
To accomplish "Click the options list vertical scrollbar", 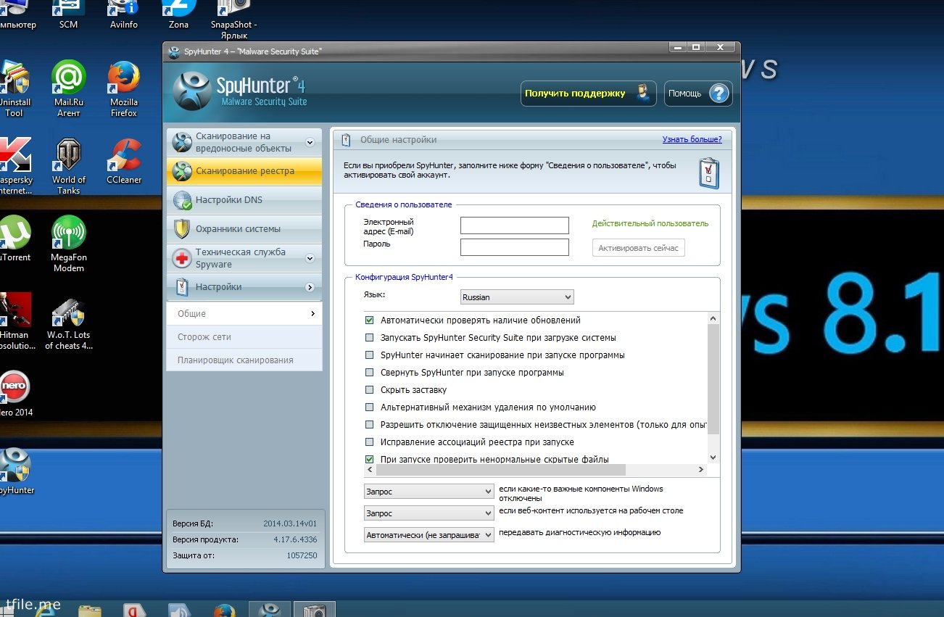I will tap(713, 379).
